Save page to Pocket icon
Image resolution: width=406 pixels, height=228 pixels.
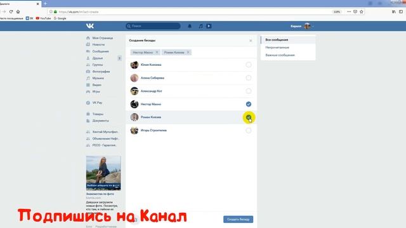point(355,11)
